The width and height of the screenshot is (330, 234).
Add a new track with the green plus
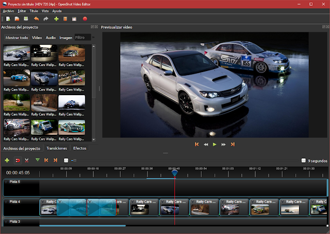point(7,160)
